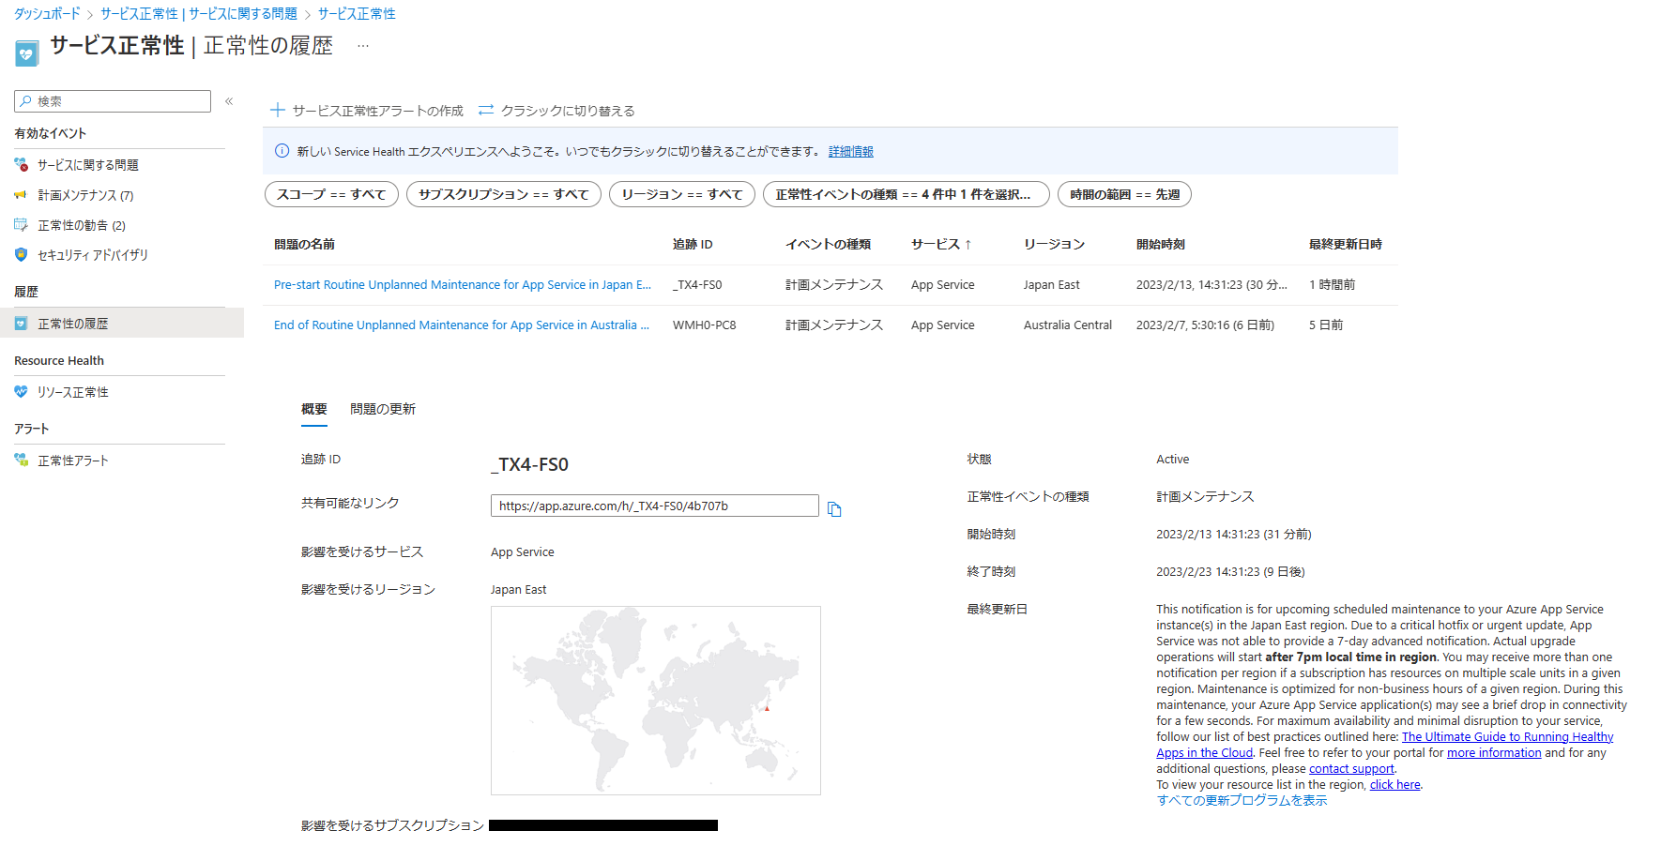
Task: Open the ellipsis more options menu
Action: (x=363, y=46)
